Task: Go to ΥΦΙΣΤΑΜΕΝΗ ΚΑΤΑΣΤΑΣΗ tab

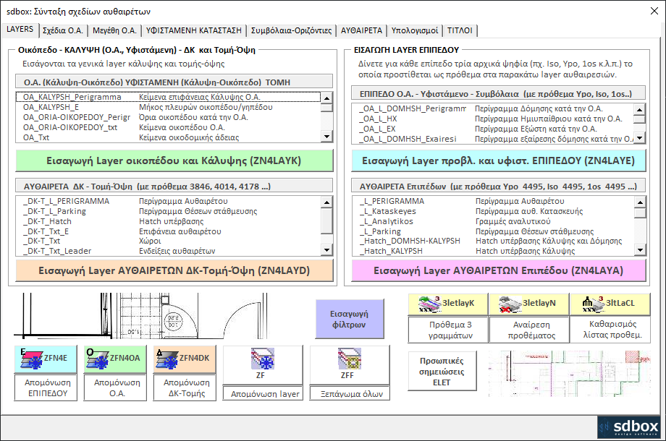Action: coord(194,30)
